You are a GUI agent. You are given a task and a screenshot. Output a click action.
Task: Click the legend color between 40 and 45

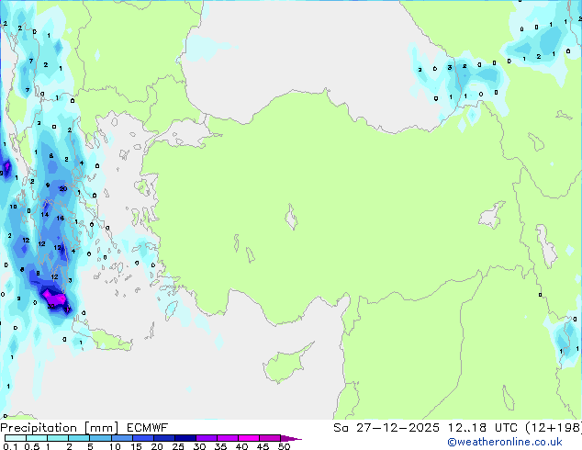[x=252, y=438]
